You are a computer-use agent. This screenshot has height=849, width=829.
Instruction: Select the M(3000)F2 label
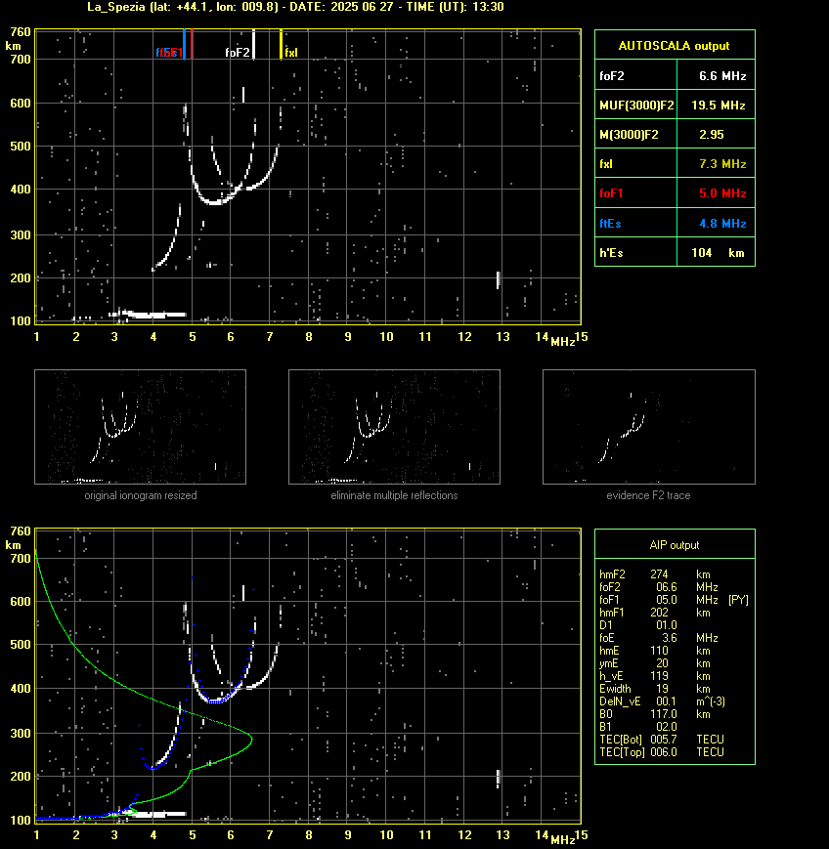click(629, 134)
